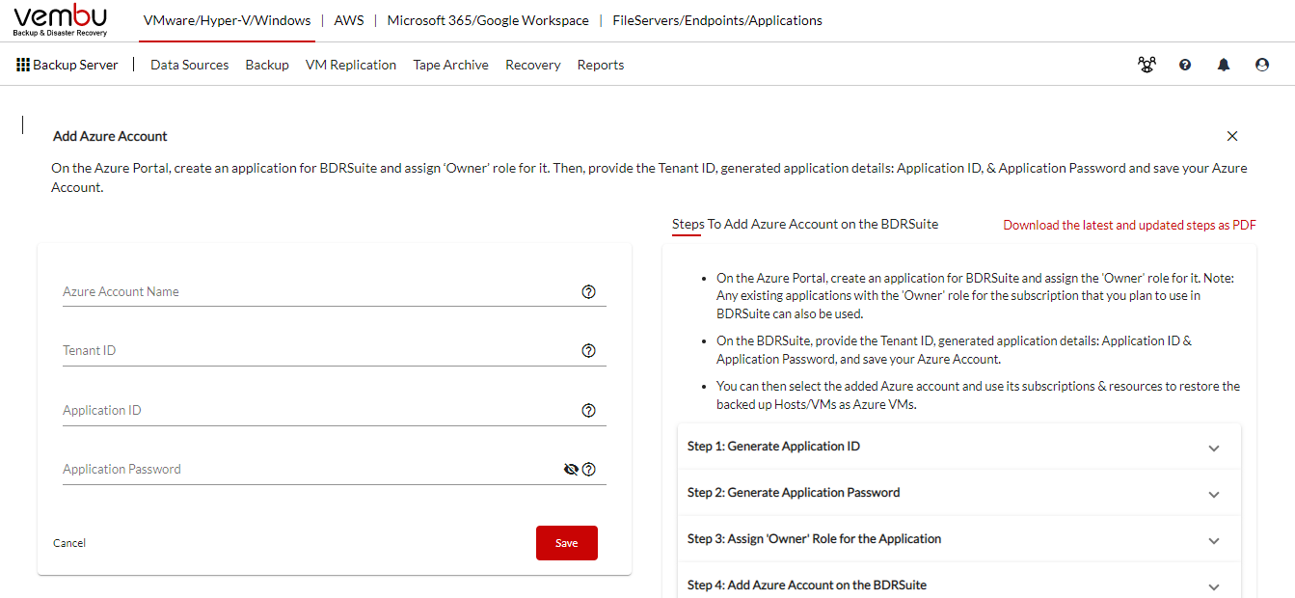
Task: Close the Add Azure Account panel
Action: pos(1232,136)
